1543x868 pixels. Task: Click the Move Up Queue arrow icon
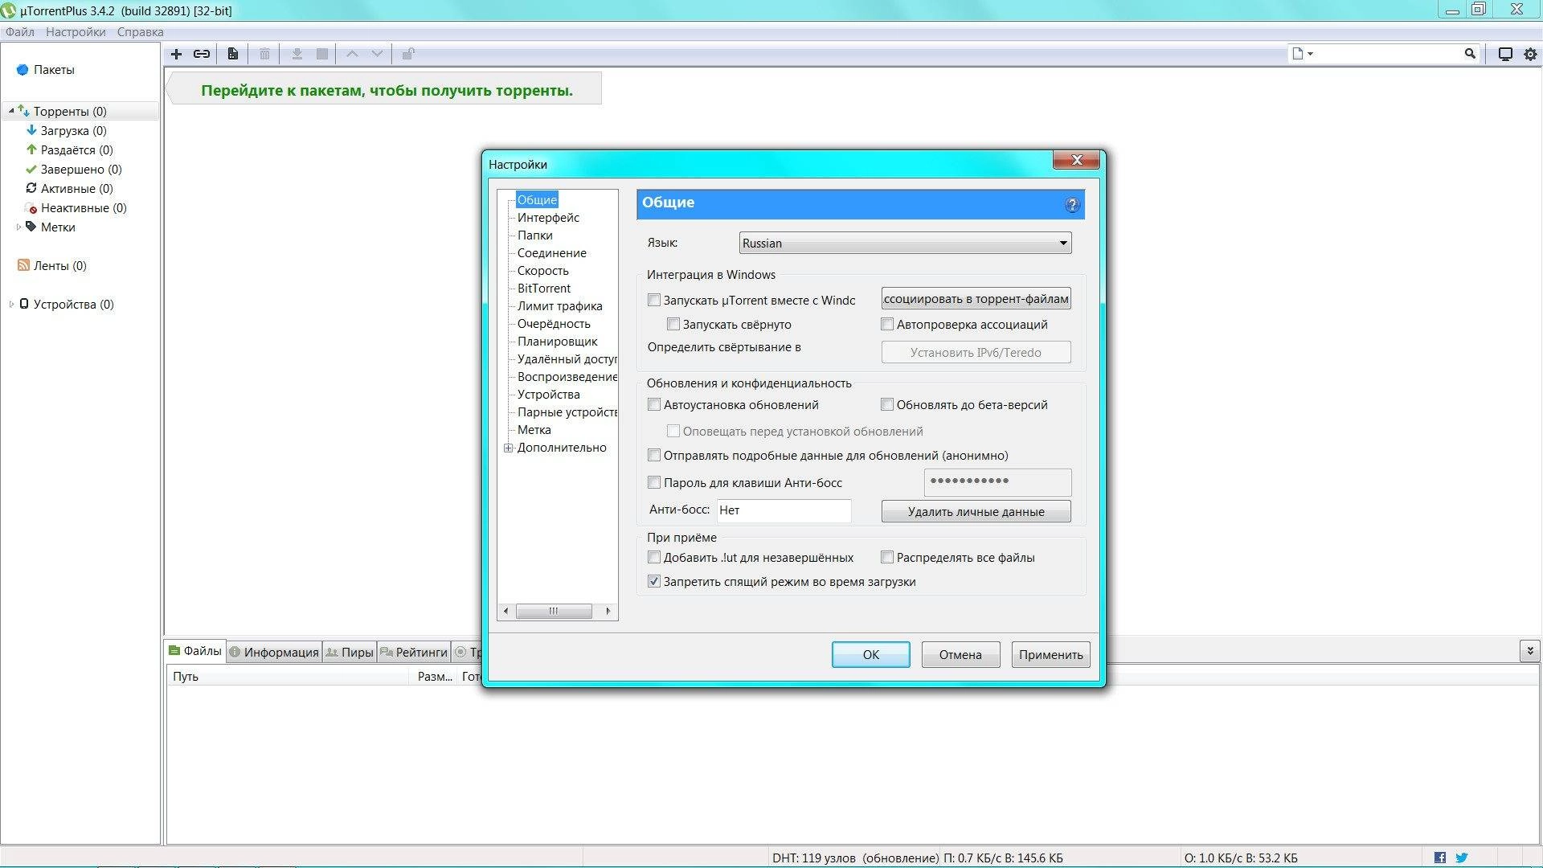tap(352, 54)
